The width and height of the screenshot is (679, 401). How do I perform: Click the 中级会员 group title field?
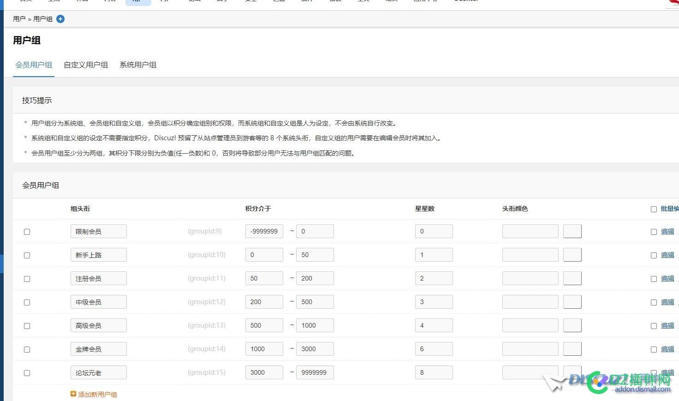99,302
